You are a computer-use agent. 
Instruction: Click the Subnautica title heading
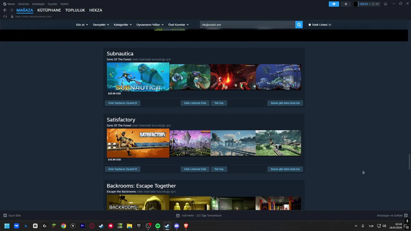[x=120, y=54]
